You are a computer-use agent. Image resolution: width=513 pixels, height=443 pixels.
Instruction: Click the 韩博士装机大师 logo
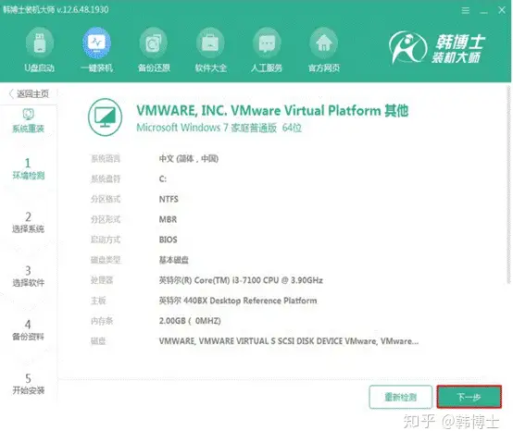[437, 48]
